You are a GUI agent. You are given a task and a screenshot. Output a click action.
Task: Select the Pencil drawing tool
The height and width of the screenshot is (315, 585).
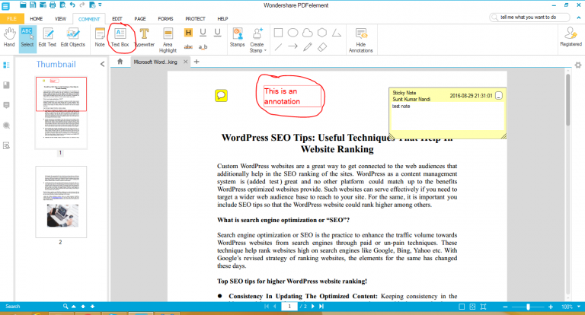click(308, 47)
